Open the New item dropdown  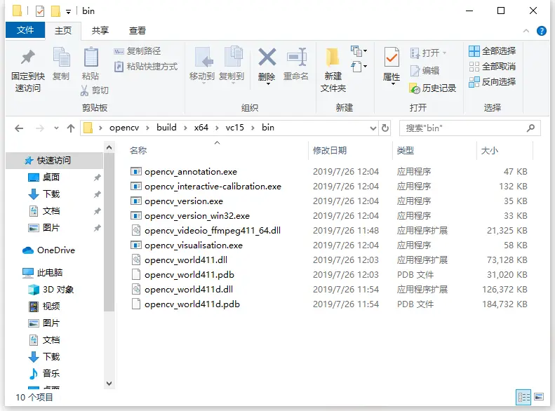pyautogui.click(x=359, y=51)
